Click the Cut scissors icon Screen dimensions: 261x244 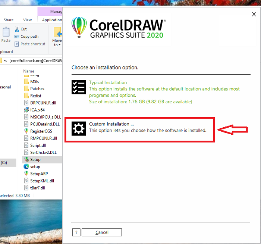pyautogui.click(x=17, y=29)
